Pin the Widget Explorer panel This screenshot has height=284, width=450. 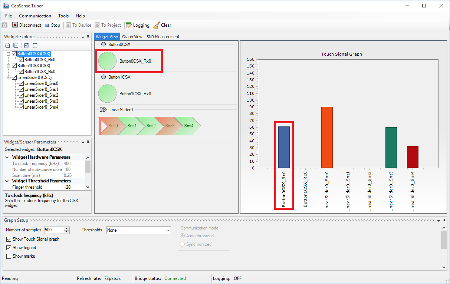pos(88,37)
